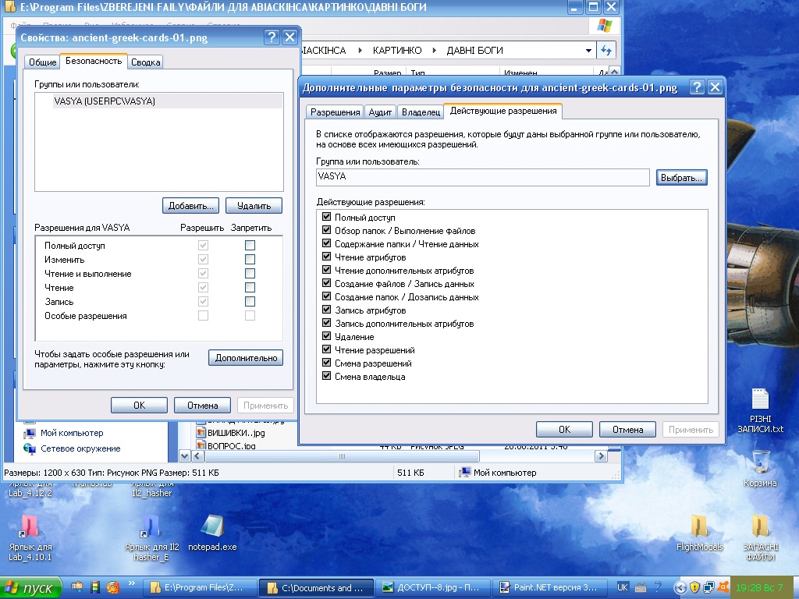Click the notepad.exe desktop icon
The width and height of the screenshot is (799, 599).
coord(211,527)
